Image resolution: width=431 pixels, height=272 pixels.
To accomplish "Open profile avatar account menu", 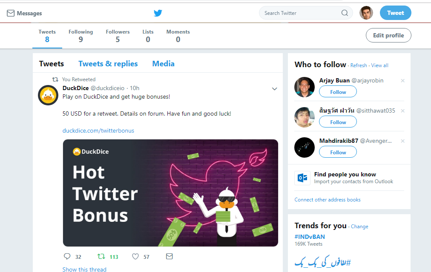I will click(x=366, y=13).
